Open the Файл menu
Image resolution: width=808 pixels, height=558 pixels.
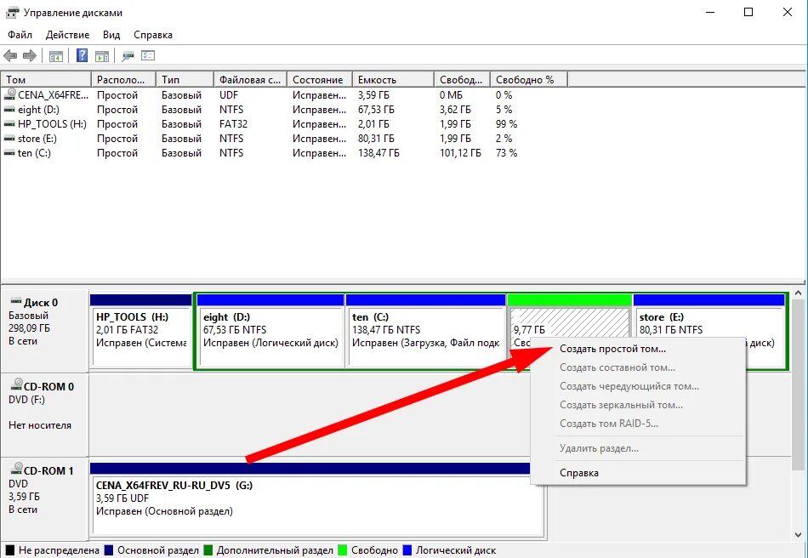coord(20,35)
